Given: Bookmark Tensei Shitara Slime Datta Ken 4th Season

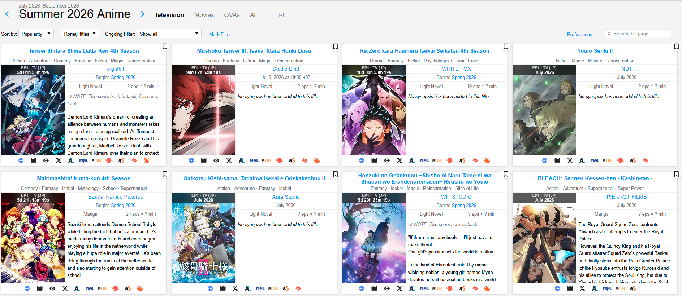Looking at the screenshot, I should coord(165,47).
